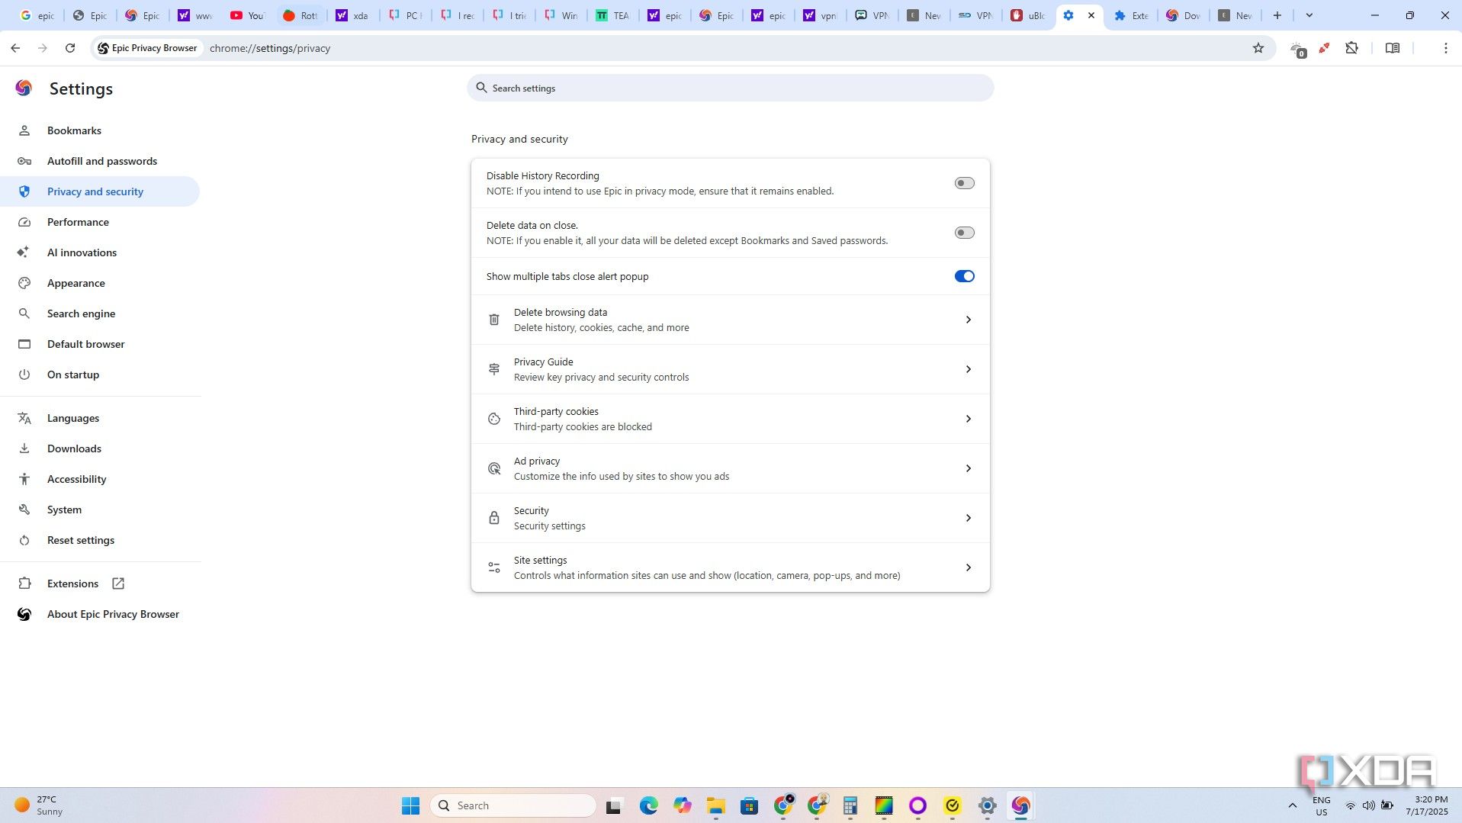Open File Explorer from the taskbar
1462x823 pixels.
[x=715, y=805]
